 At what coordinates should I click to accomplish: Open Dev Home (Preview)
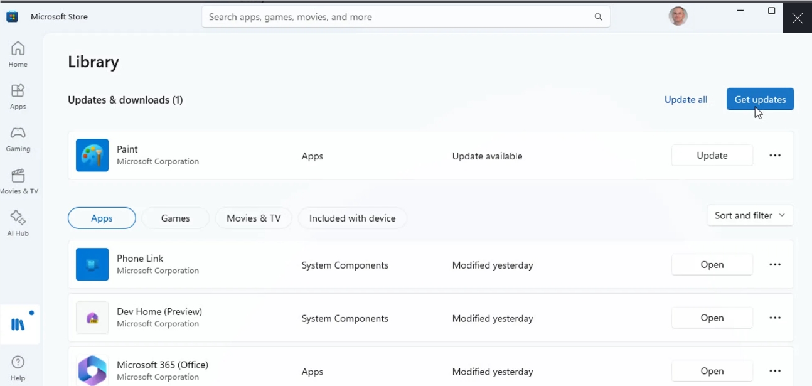(712, 318)
